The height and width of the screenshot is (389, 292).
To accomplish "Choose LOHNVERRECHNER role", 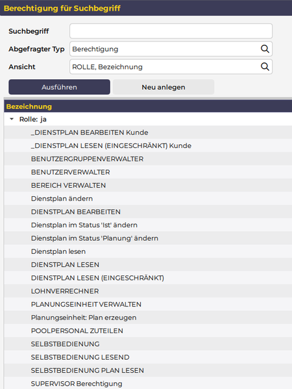I will click(148, 291).
